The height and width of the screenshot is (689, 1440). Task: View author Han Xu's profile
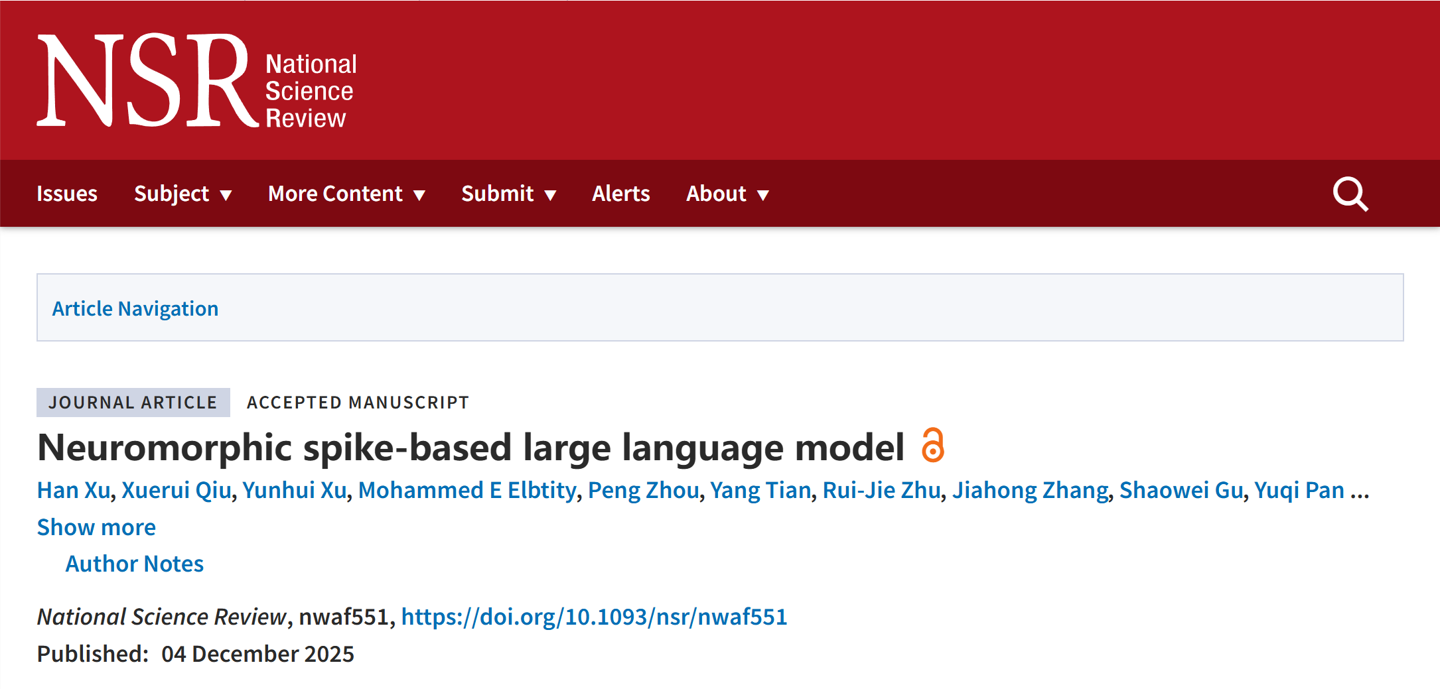tap(74, 490)
